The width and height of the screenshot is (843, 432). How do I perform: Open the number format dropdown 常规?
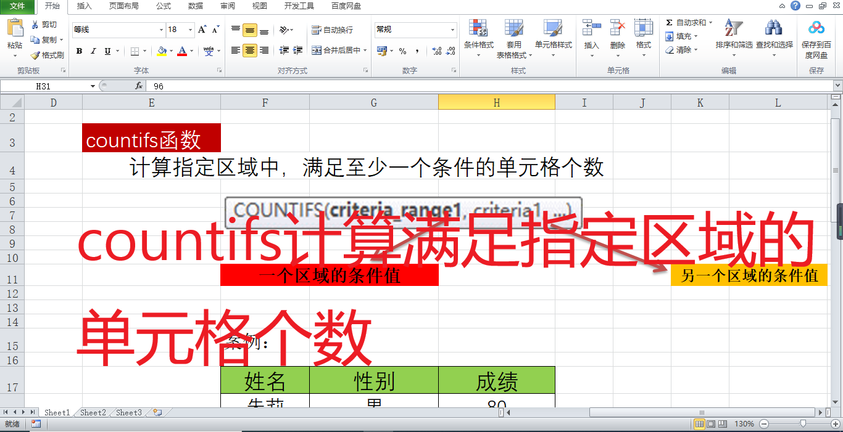tap(452, 30)
